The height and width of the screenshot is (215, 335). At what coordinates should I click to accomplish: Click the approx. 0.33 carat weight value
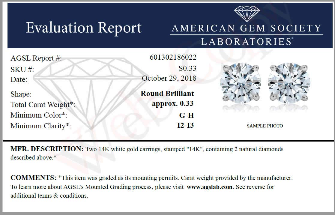[173, 104]
